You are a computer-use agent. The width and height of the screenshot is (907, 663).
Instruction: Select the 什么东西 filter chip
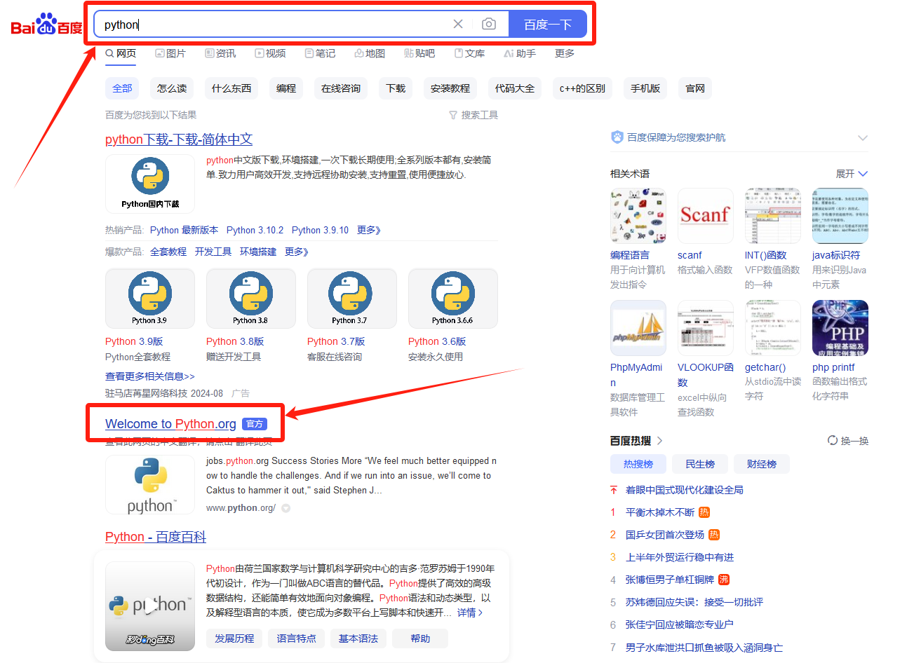(x=231, y=88)
